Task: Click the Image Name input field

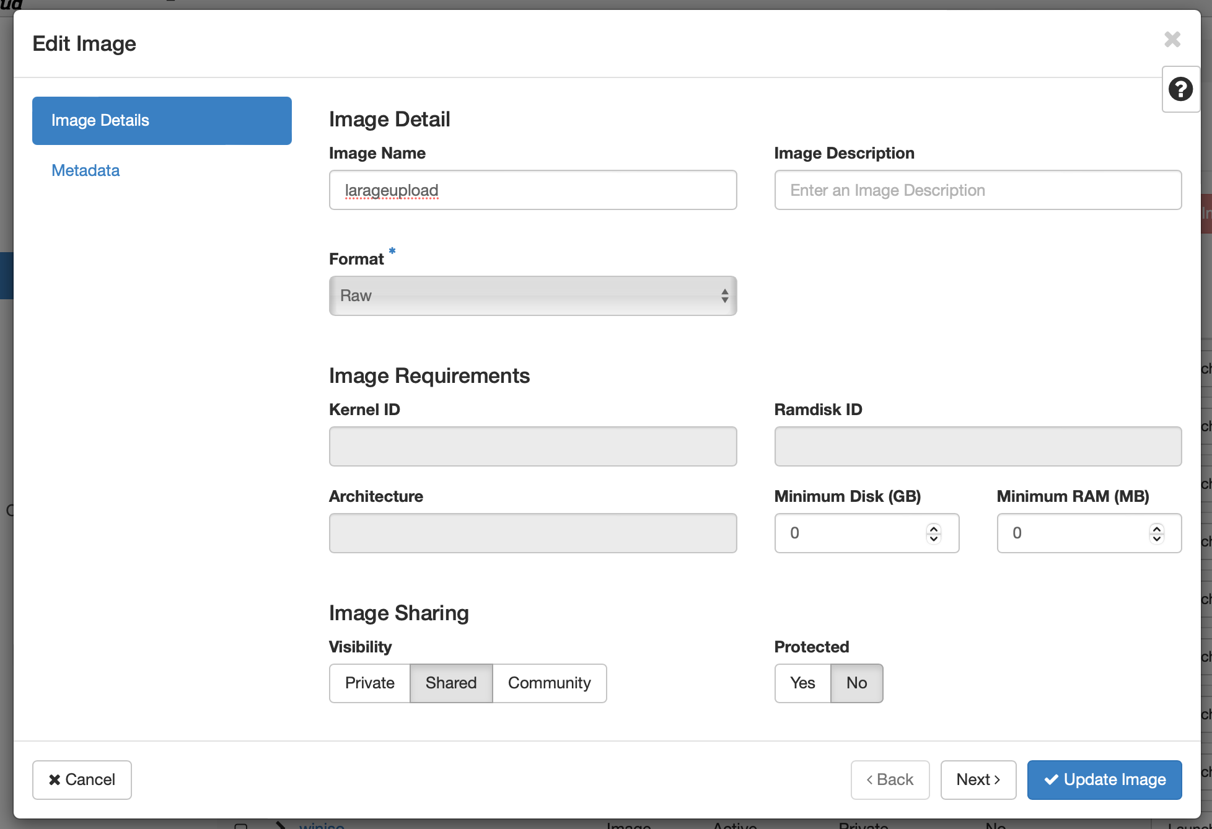Action: coord(533,190)
